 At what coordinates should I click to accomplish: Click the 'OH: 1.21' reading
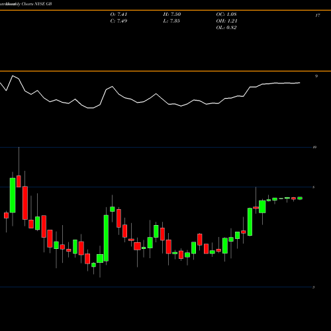click(x=226, y=21)
